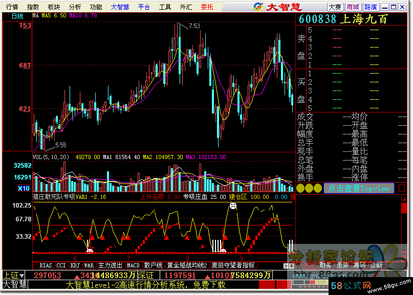Viewport: 413px width, 295px height.
Task: Switch to the W&R indicator tab
Action: point(89,265)
